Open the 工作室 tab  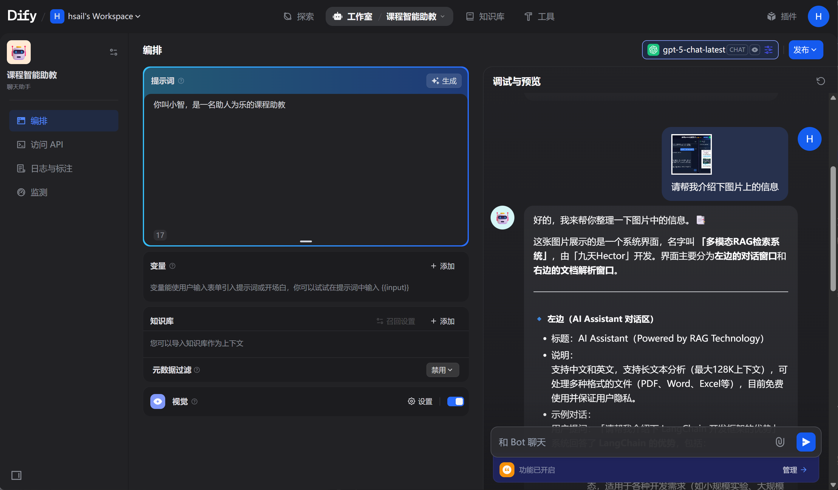pos(353,16)
